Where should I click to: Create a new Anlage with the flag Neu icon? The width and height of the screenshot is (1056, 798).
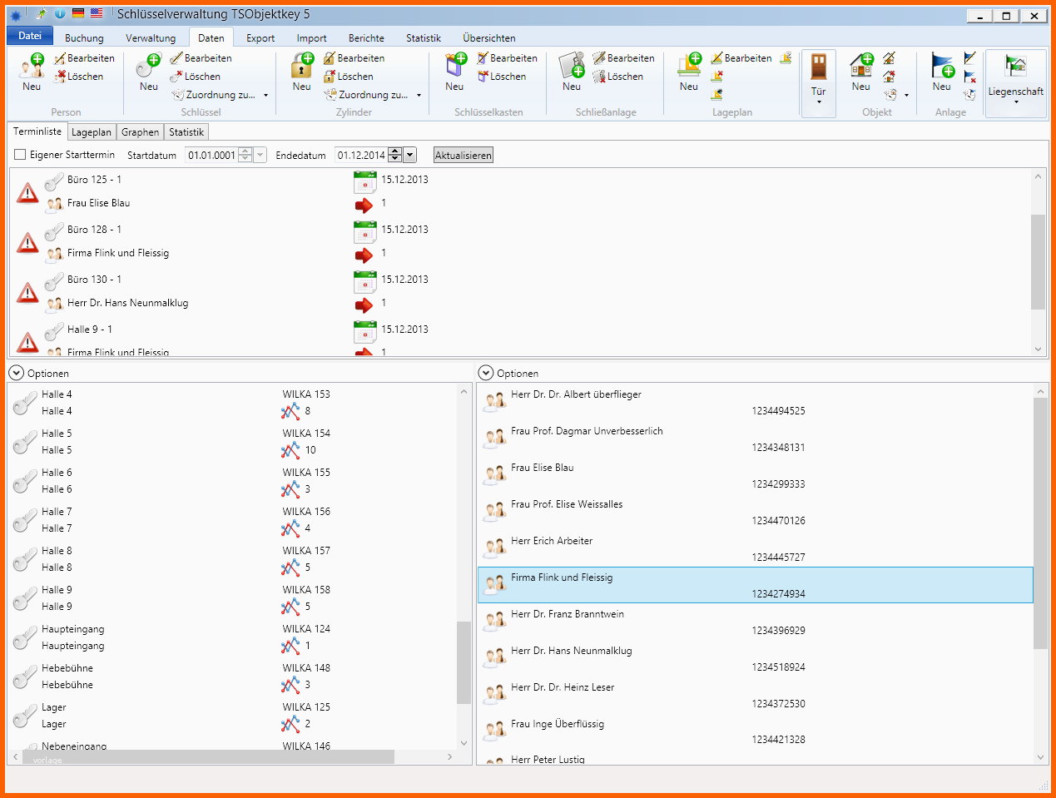click(942, 72)
